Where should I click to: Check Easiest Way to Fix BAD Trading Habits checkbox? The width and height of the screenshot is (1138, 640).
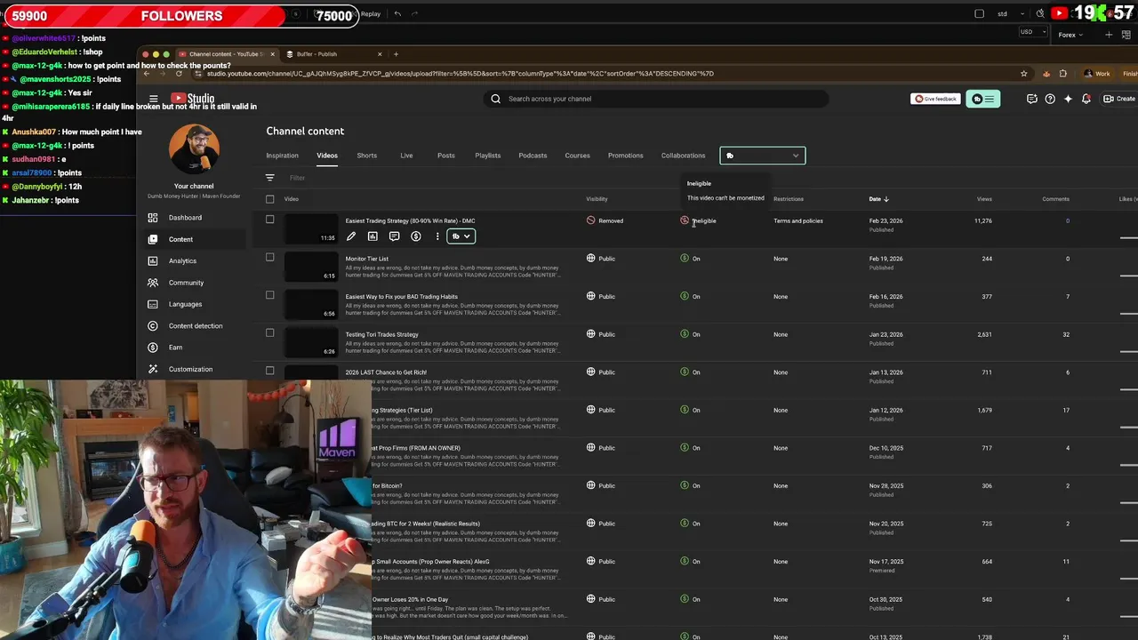click(270, 295)
